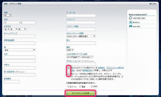Viewport: 161px width, 97px height.
Task: Open the birth month 月 dropdown
Action: click(x=14, y=29)
